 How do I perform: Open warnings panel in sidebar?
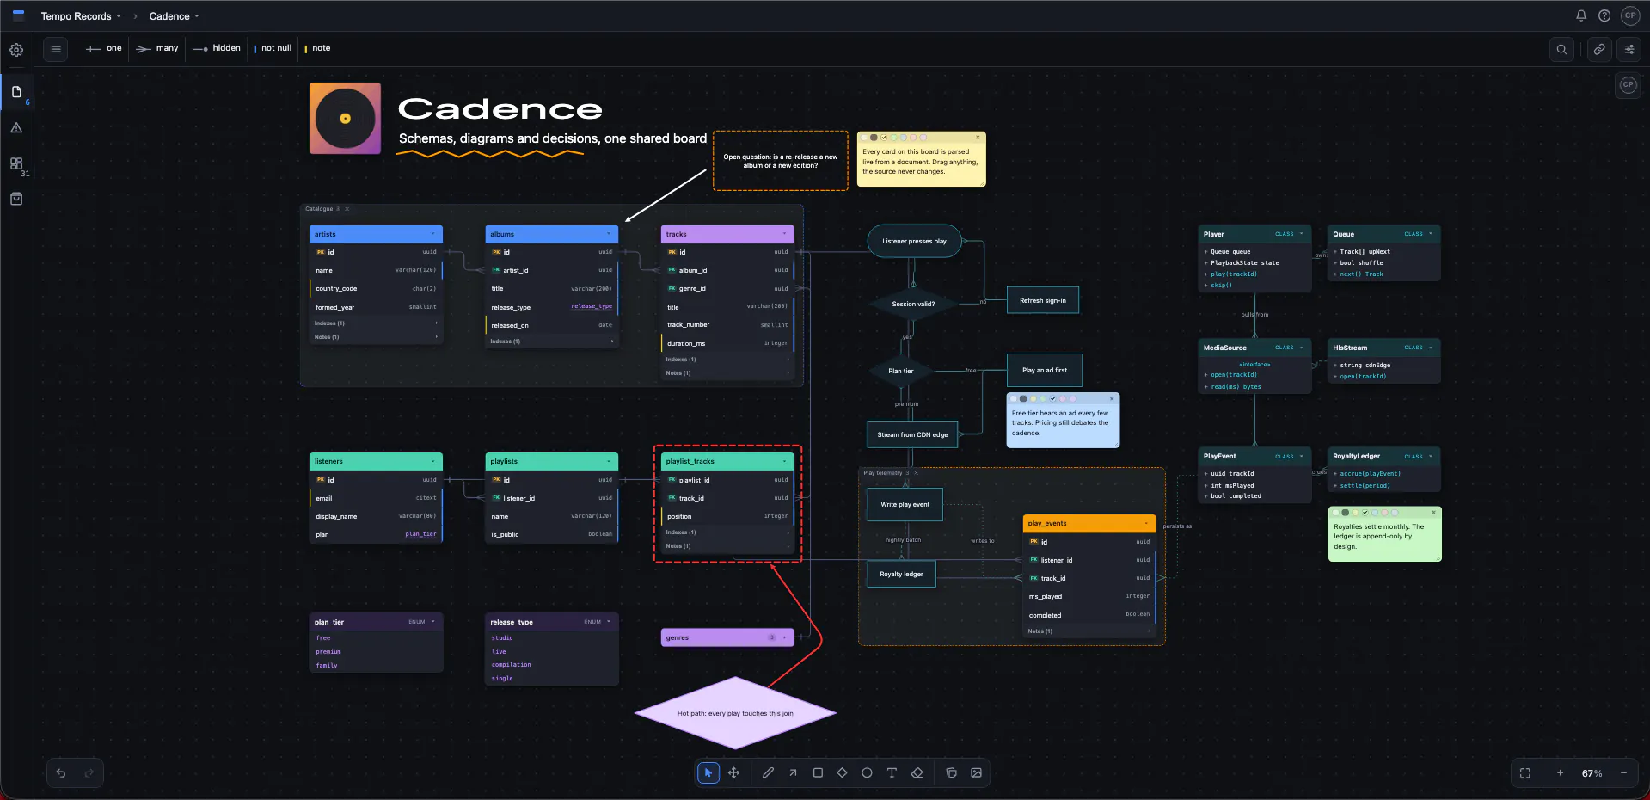pos(16,127)
